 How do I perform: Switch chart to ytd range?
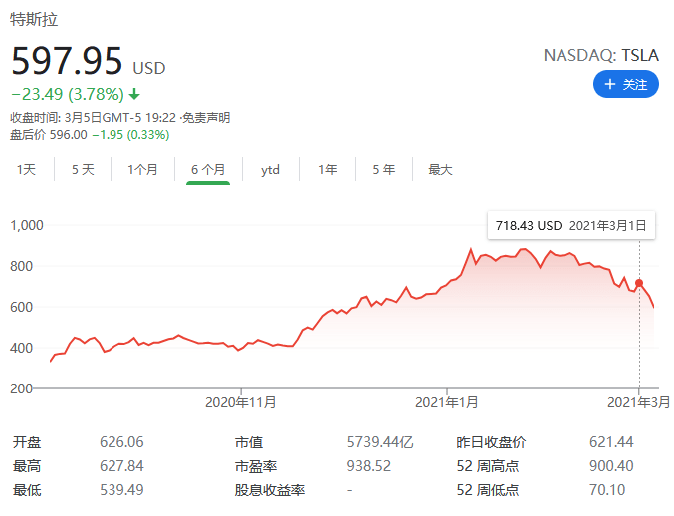click(x=270, y=170)
